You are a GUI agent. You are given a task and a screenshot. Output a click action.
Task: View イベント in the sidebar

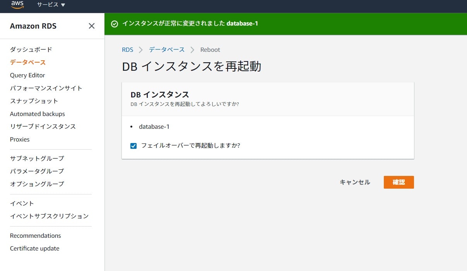pyautogui.click(x=22, y=203)
